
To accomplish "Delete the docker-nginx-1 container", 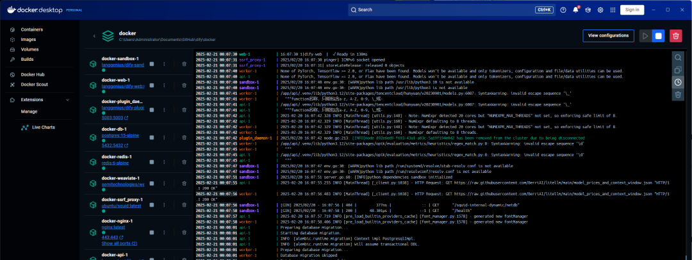I will pyautogui.click(x=184, y=232).
